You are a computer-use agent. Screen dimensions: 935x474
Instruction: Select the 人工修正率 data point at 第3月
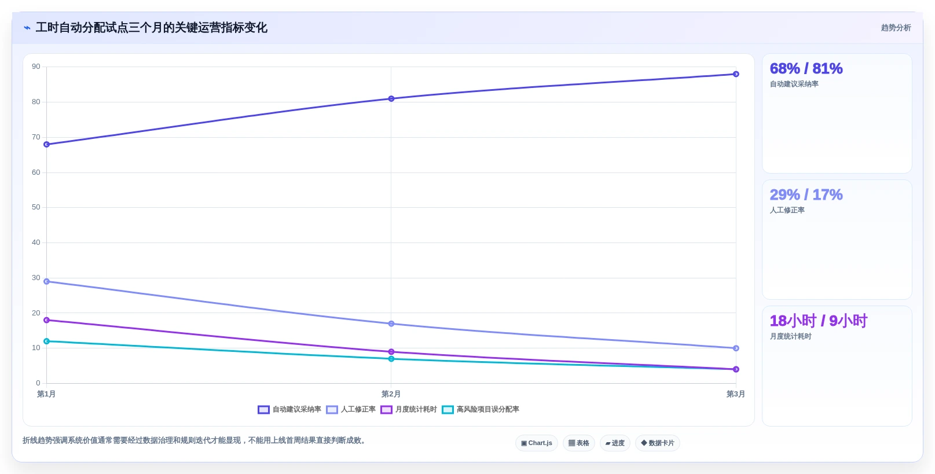(x=736, y=348)
